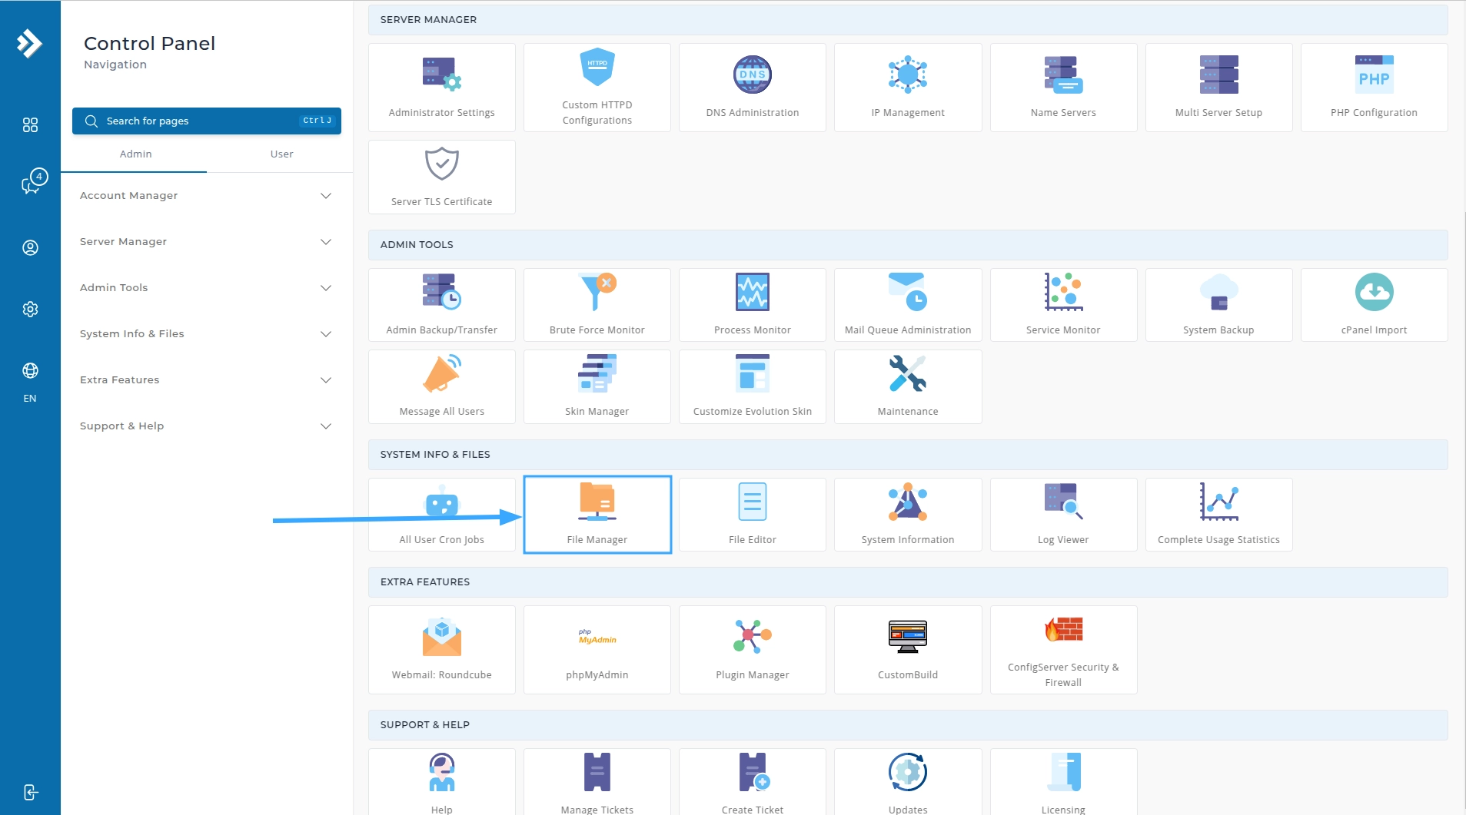The height and width of the screenshot is (815, 1466).
Task: Open Service Monitor tile
Action: [x=1063, y=305]
